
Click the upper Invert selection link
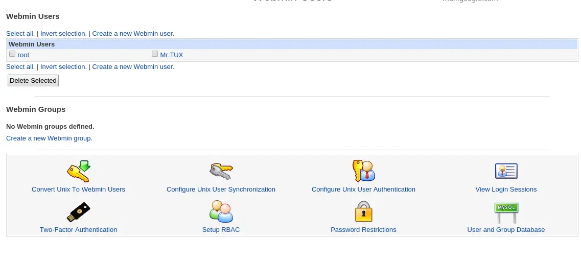click(63, 33)
